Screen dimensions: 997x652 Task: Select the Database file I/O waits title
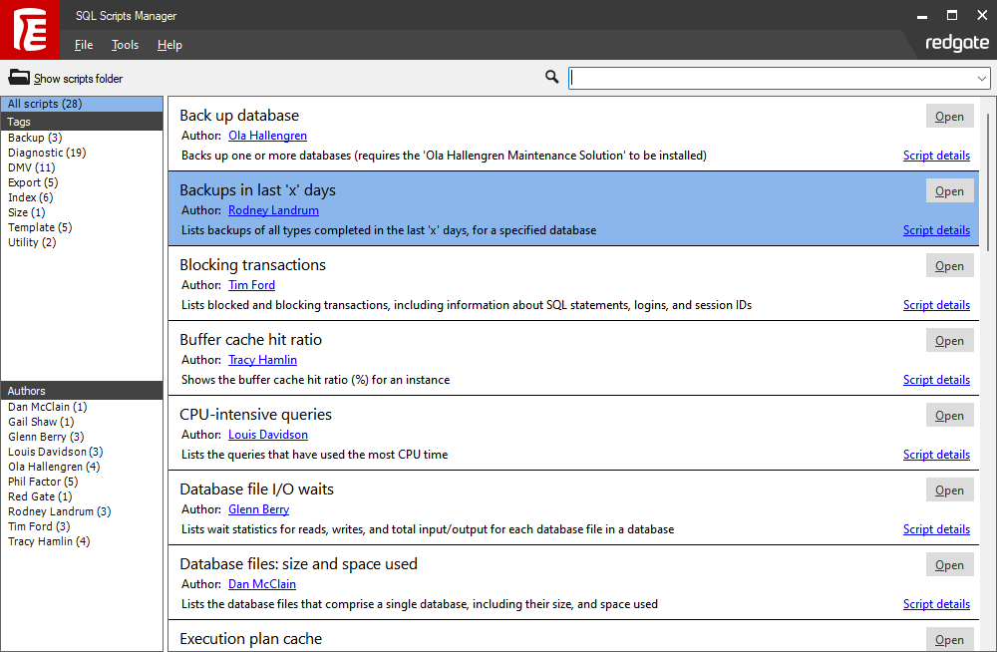256,489
